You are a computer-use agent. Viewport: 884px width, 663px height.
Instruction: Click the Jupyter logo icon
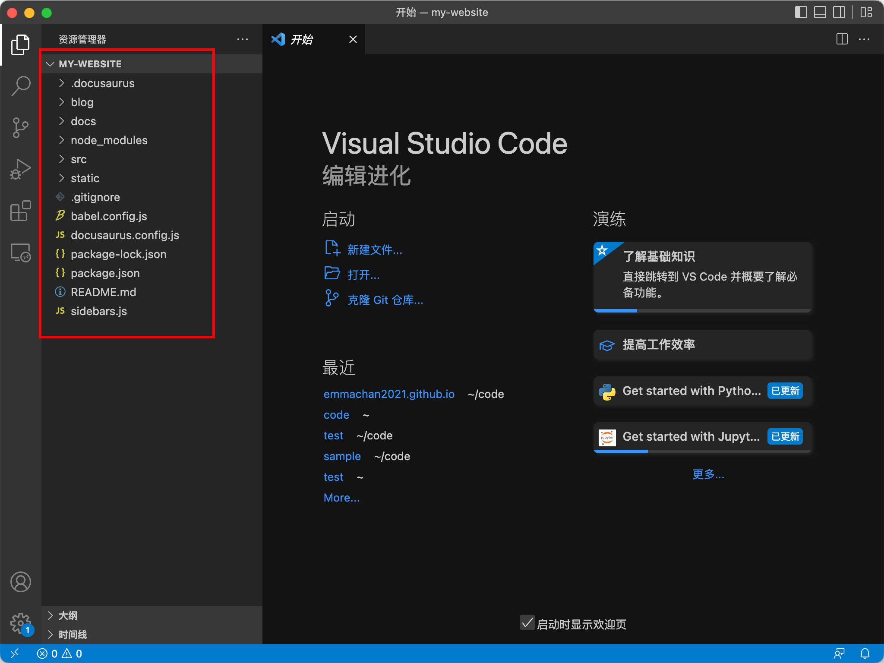click(607, 437)
